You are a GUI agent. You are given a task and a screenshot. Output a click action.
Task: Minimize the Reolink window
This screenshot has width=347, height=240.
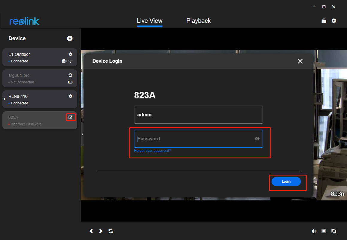[314, 7]
